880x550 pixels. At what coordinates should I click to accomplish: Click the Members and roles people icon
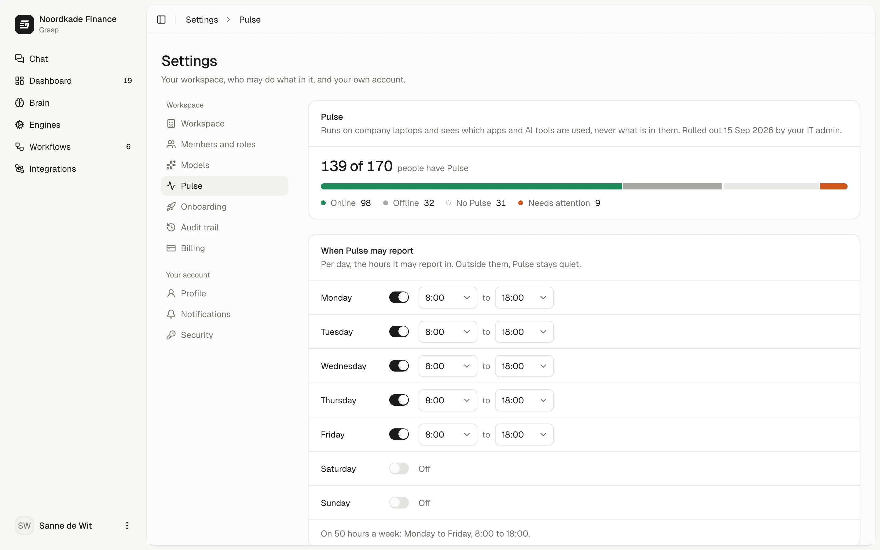(171, 145)
